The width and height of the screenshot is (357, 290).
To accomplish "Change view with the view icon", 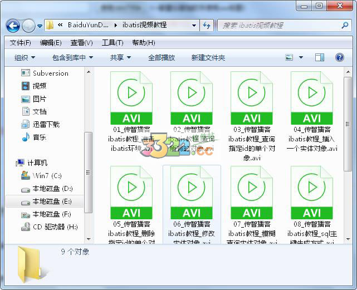I will 289,57.
